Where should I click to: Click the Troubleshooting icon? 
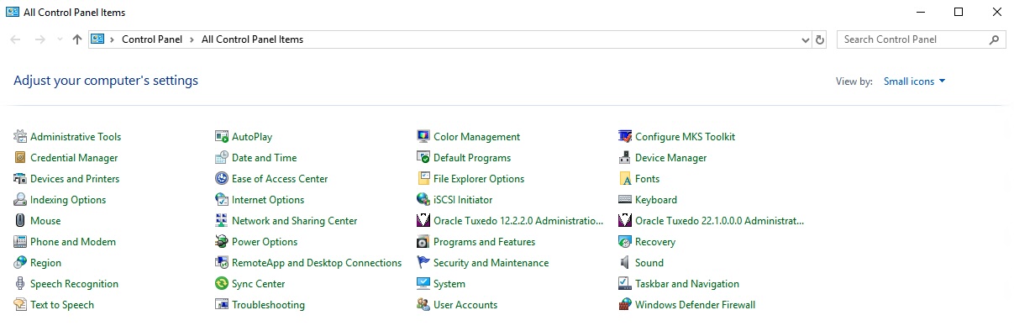222,305
